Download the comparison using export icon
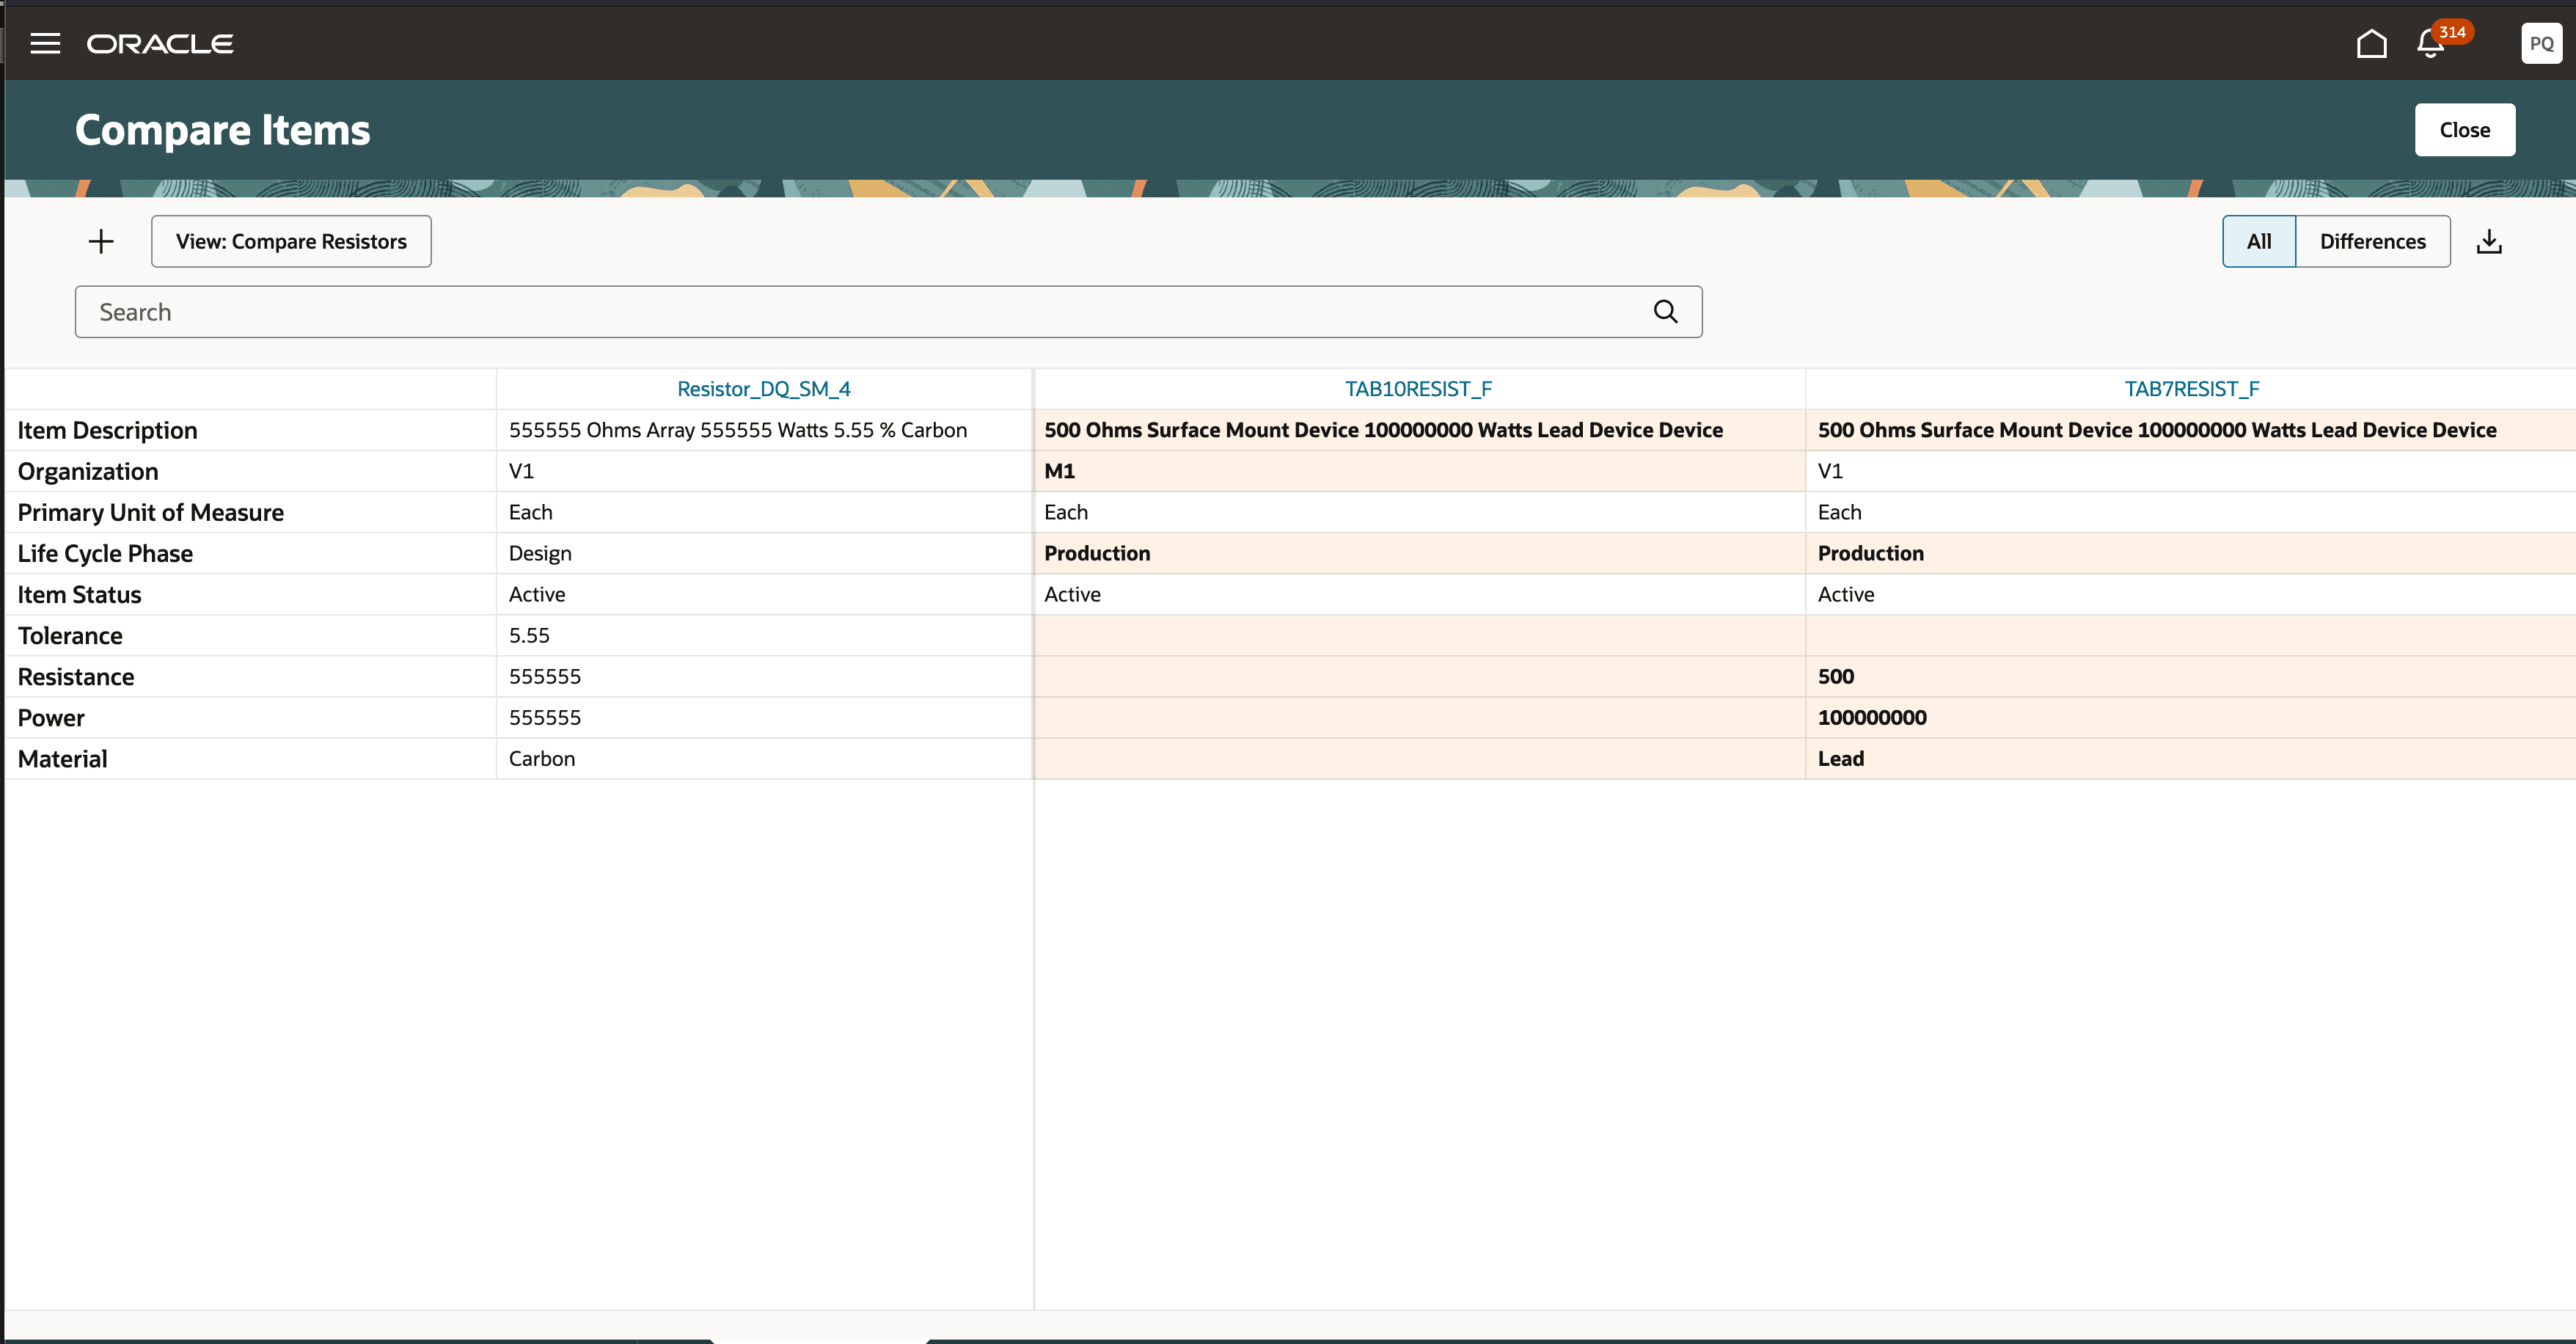Viewport: 2576px width, 1344px height. tap(2489, 241)
